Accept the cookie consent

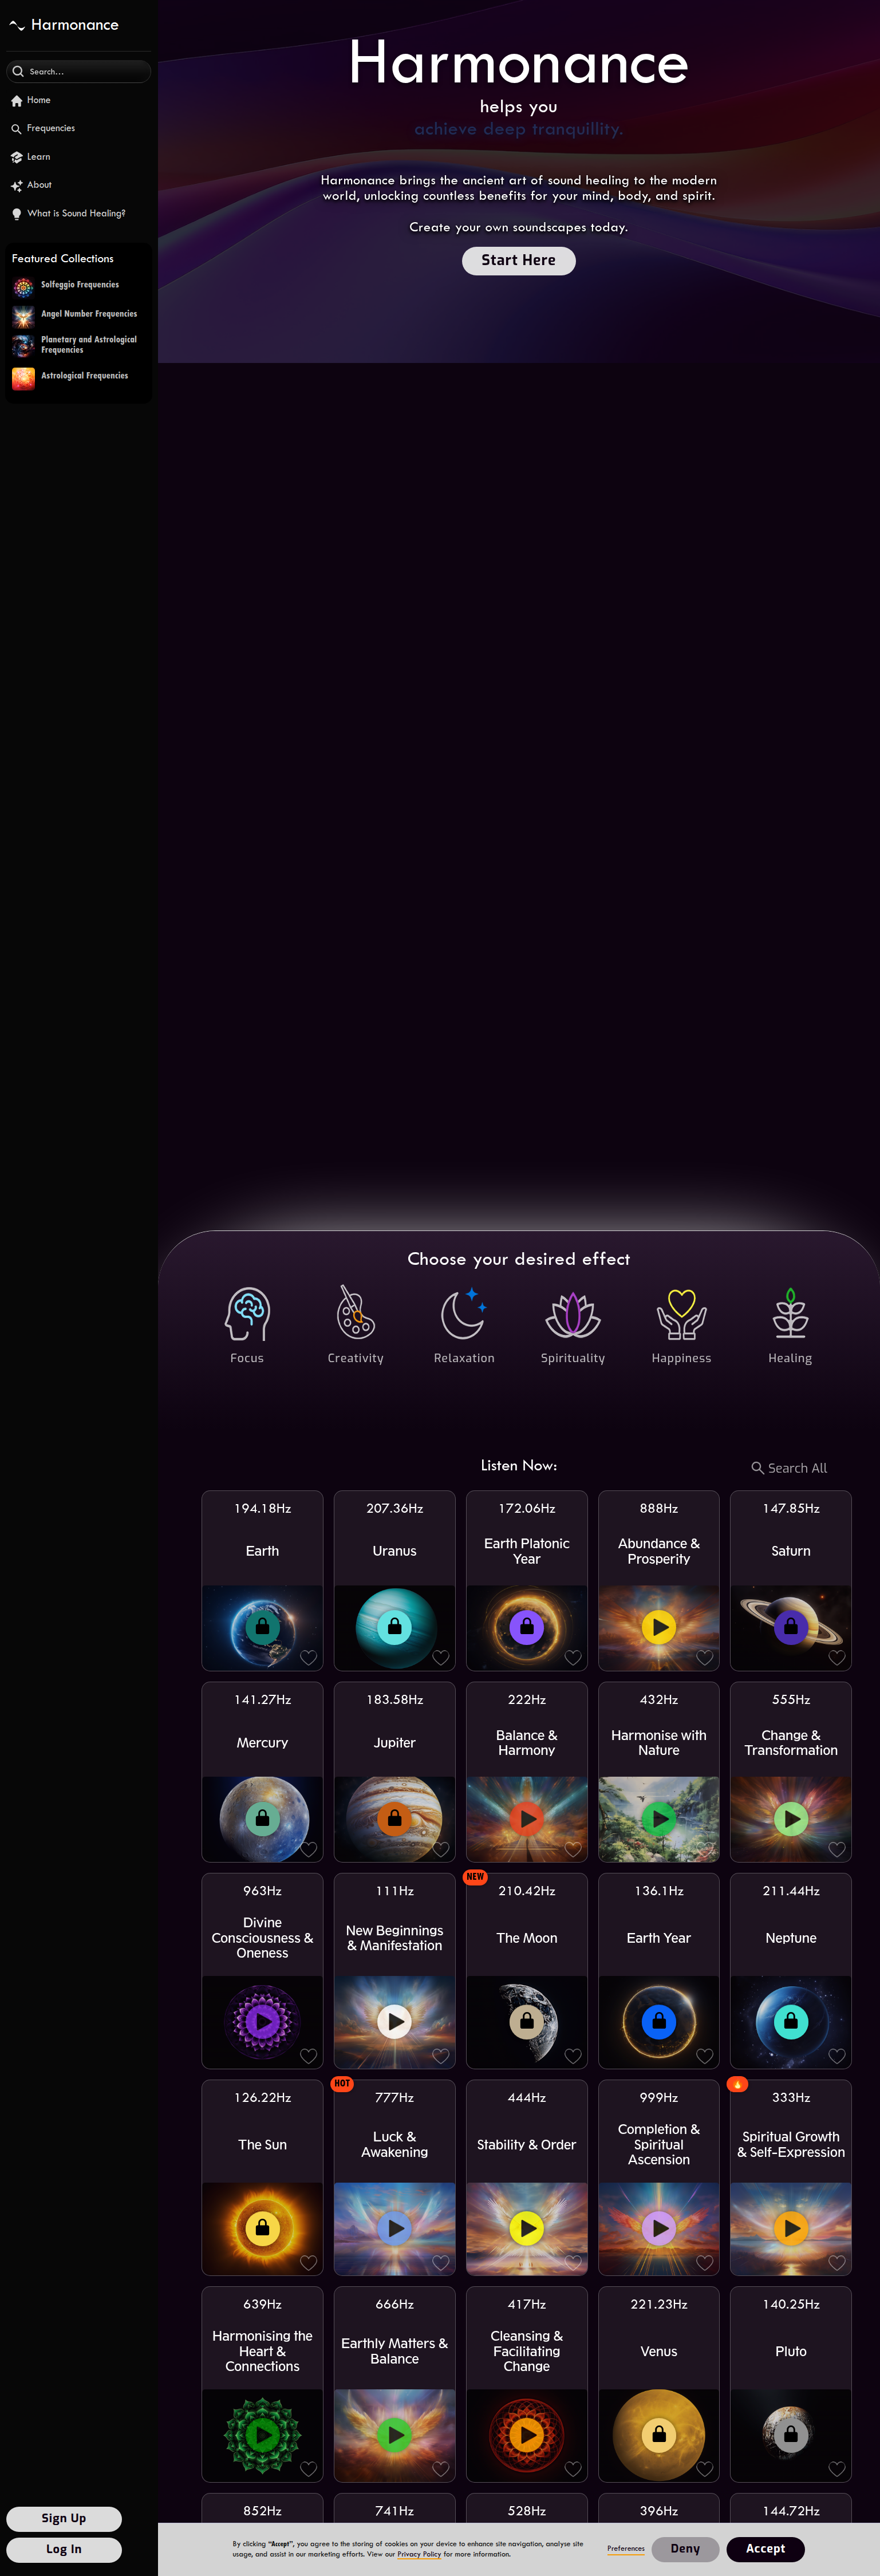tap(765, 2548)
